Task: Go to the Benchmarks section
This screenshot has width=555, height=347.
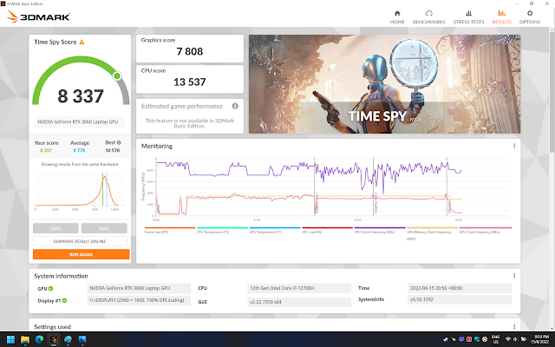Action: click(429, 16)
